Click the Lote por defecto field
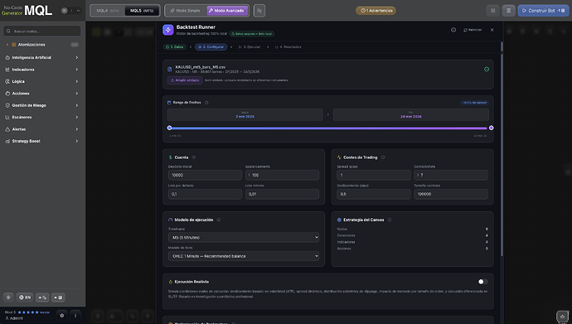572x324 pixels. [205, 194]
